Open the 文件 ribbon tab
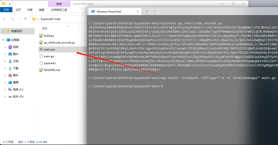Image resolution: width=278 pixels, height=145 pixels. [6, 10]
